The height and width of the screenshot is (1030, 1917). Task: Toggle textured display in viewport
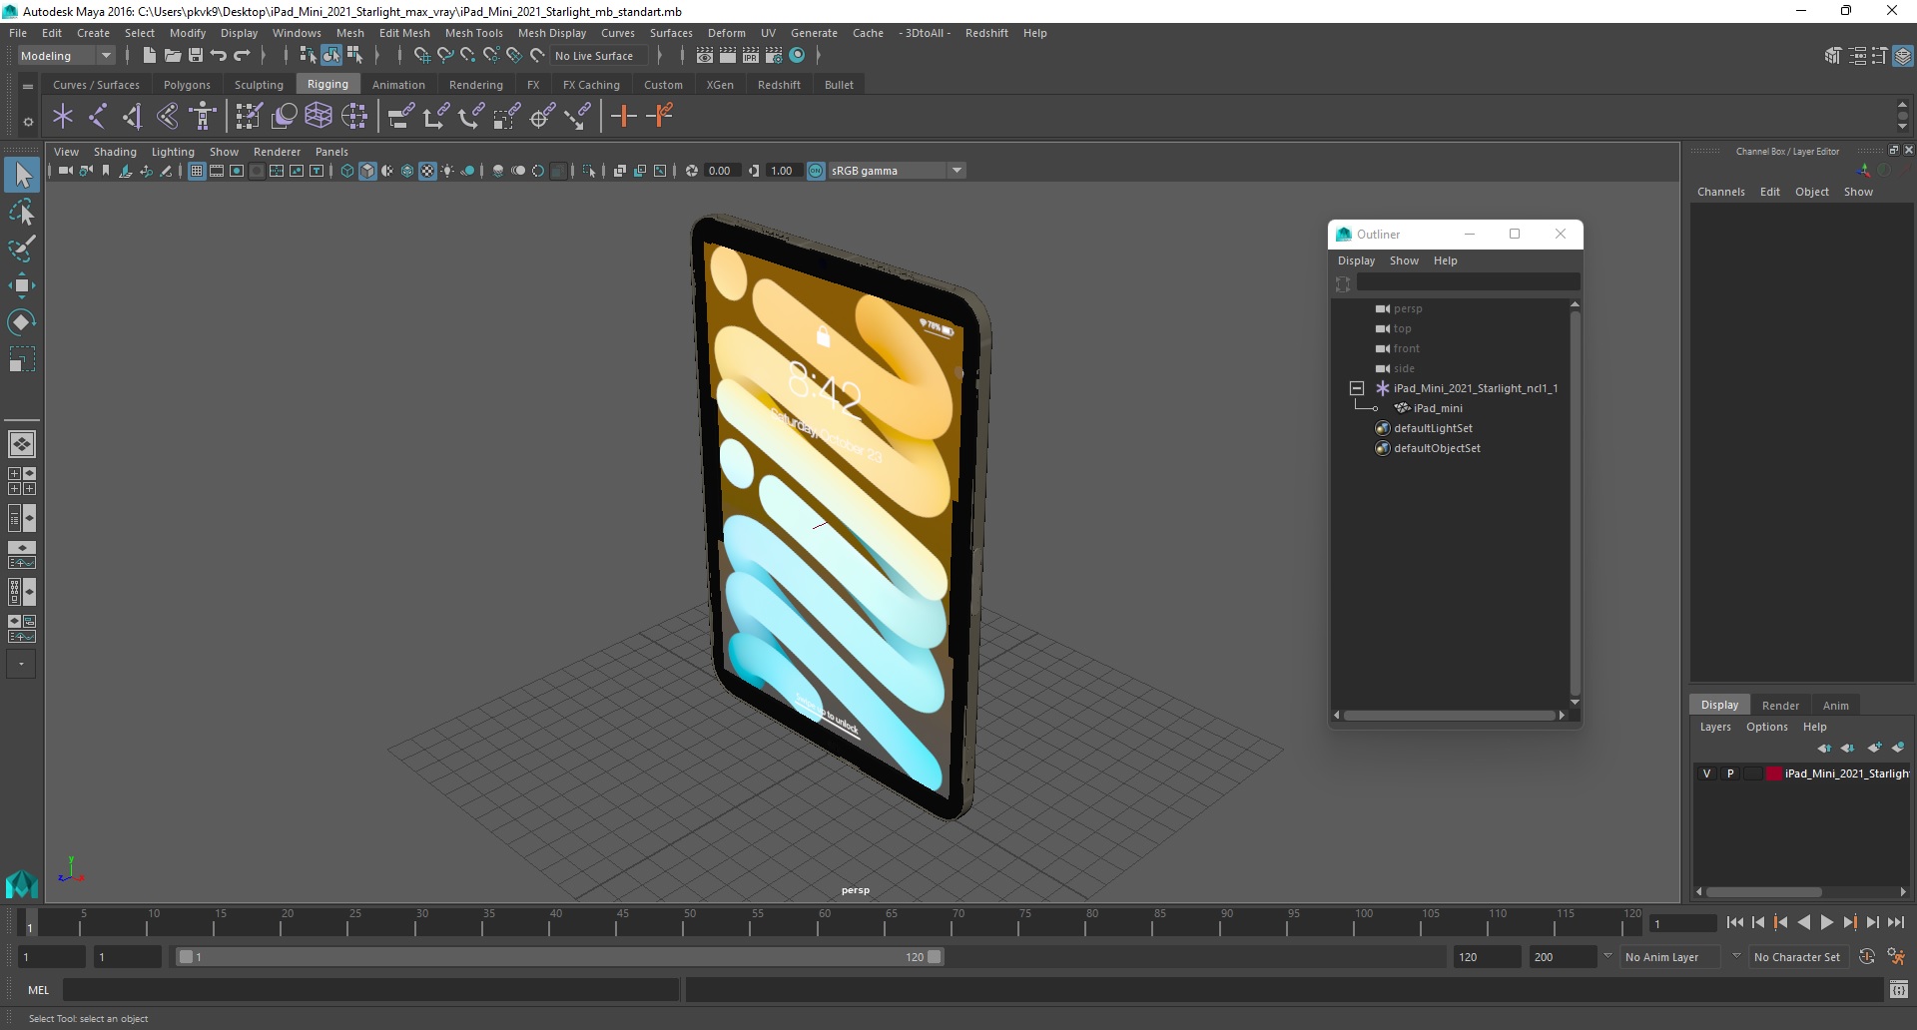[x=427, y=171]
